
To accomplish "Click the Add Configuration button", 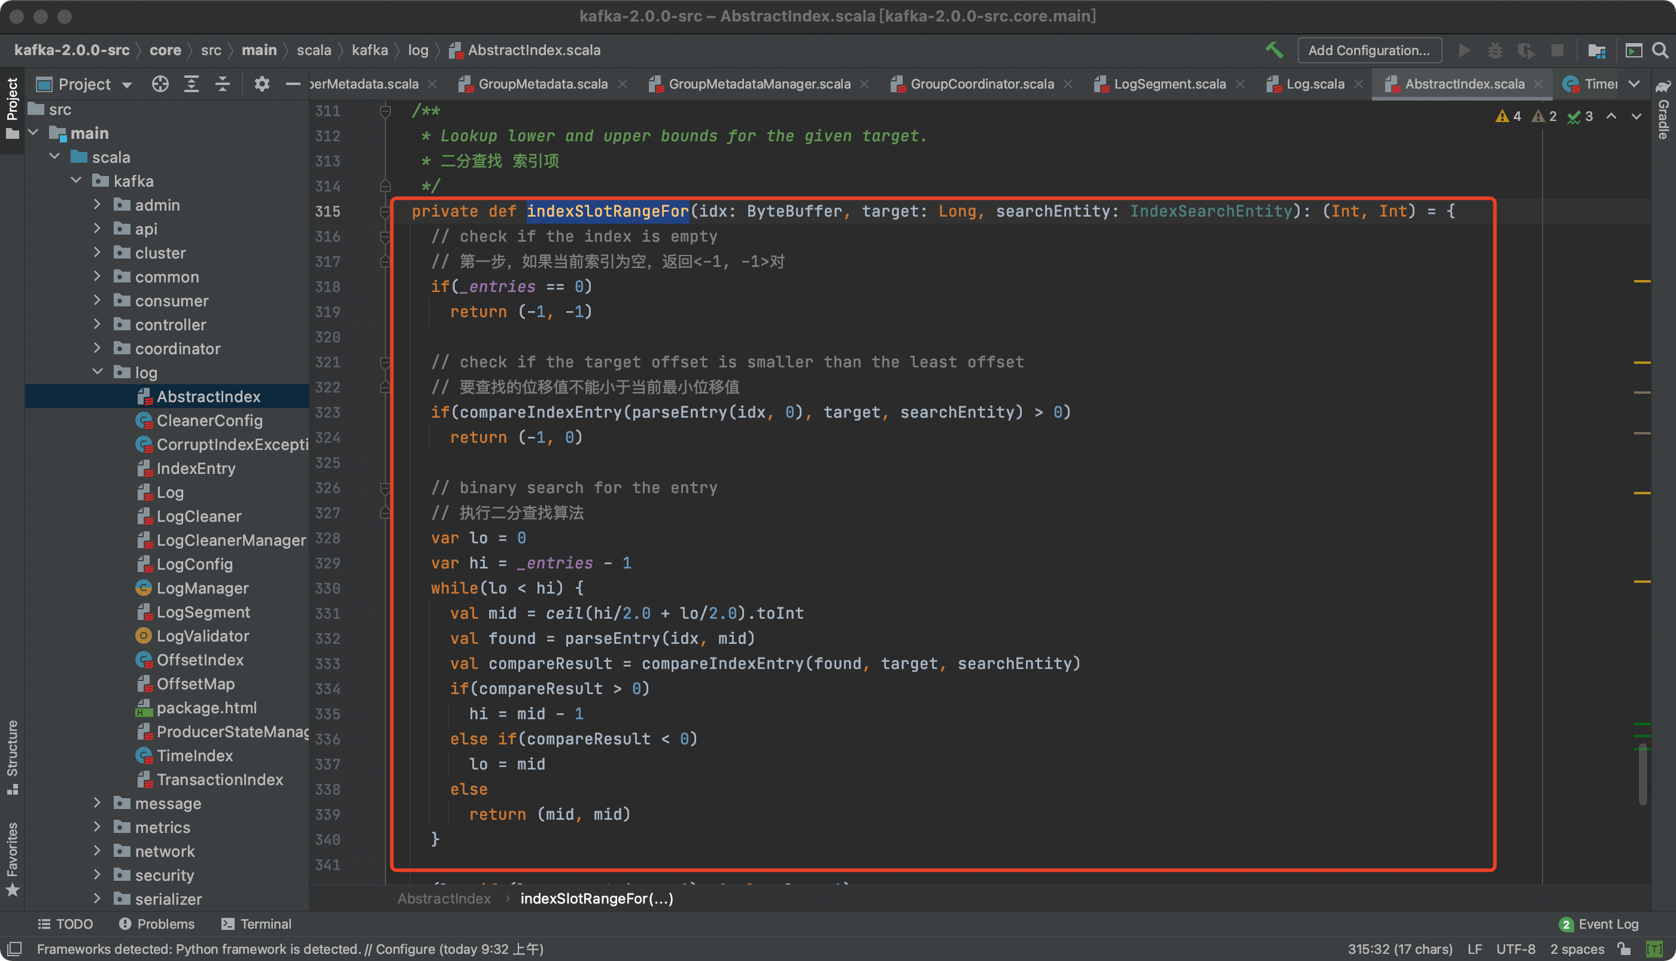I will (1369, 50).
